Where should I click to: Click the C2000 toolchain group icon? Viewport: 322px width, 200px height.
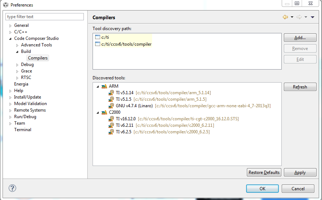(x=104, y=112)
